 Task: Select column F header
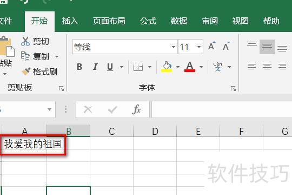pos(241,131)
